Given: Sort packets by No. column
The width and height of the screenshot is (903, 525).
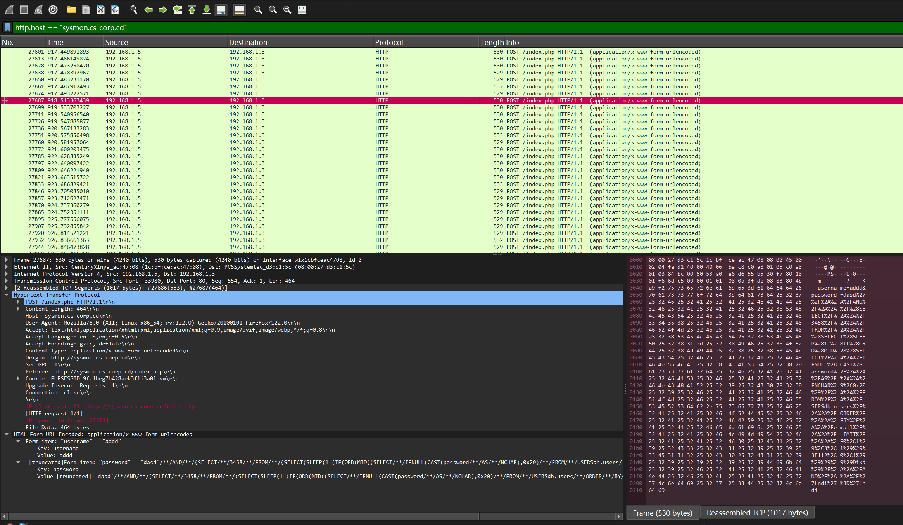Looking at the screenshot, I should click(x=22, y=42).
